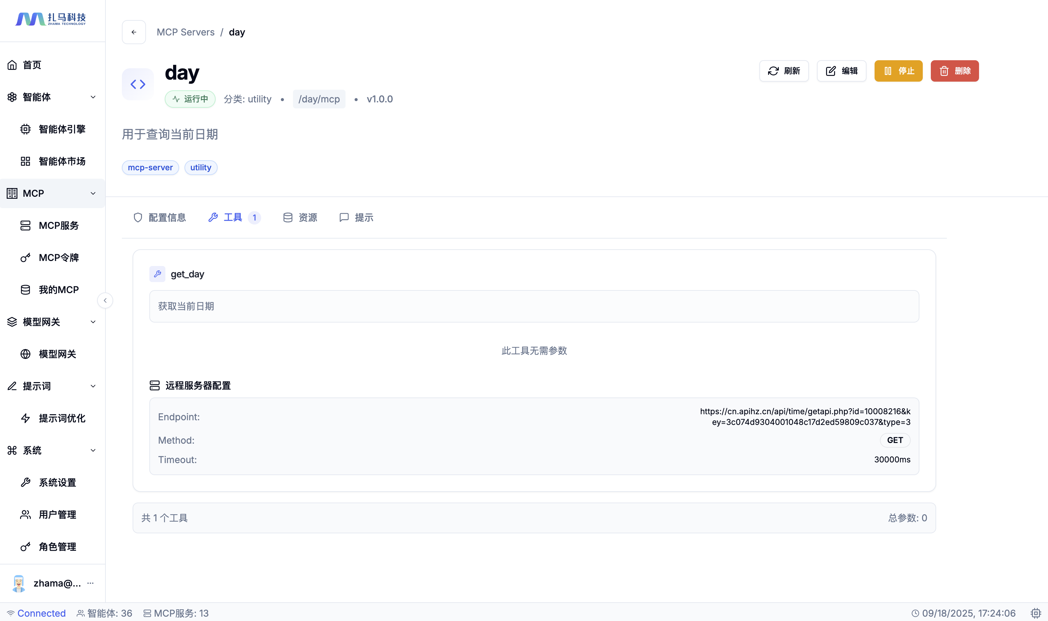Open 提示词优化 lightning item
This screenshot has height=621, width=1048.
[62, 419]
